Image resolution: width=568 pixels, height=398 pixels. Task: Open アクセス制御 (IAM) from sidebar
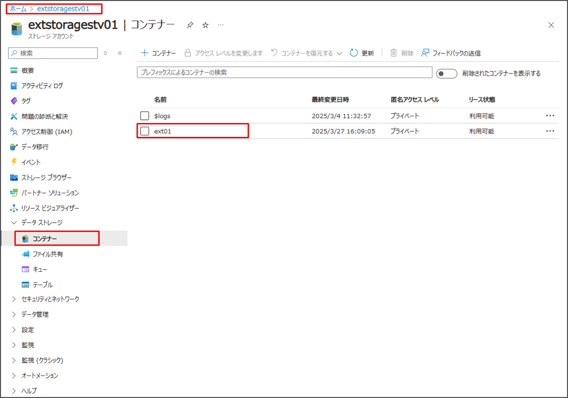point(44,132)
